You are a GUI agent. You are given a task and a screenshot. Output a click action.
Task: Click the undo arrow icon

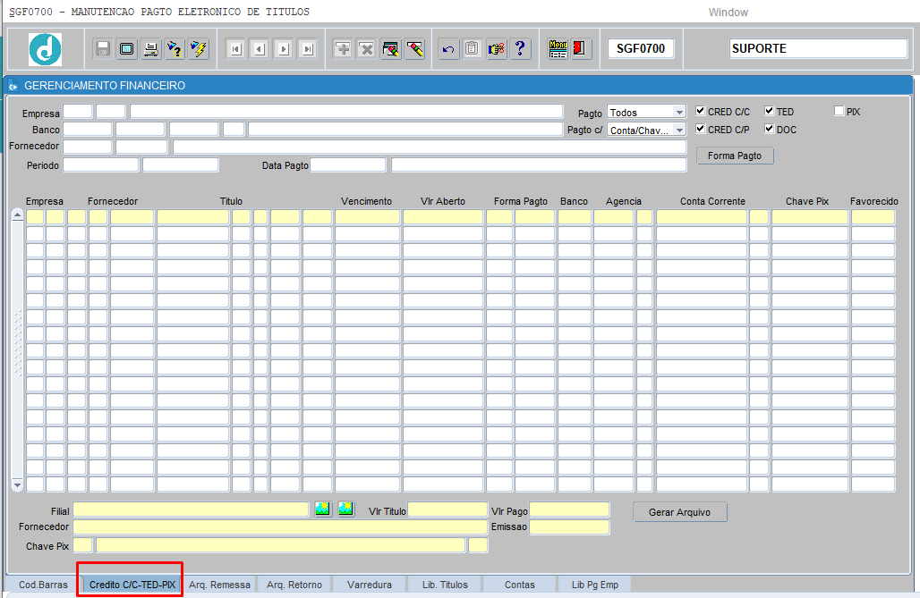point(449,49)
